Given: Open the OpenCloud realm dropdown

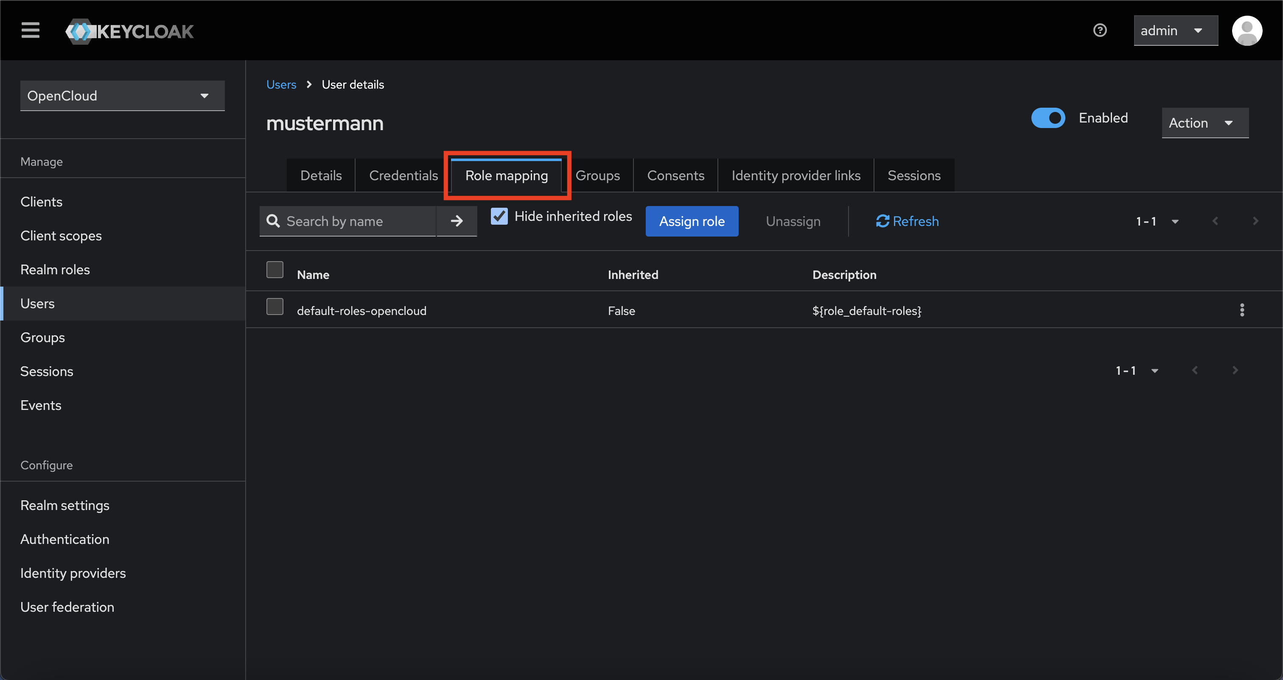Looking at the screenshot, I should click(122, 95).
